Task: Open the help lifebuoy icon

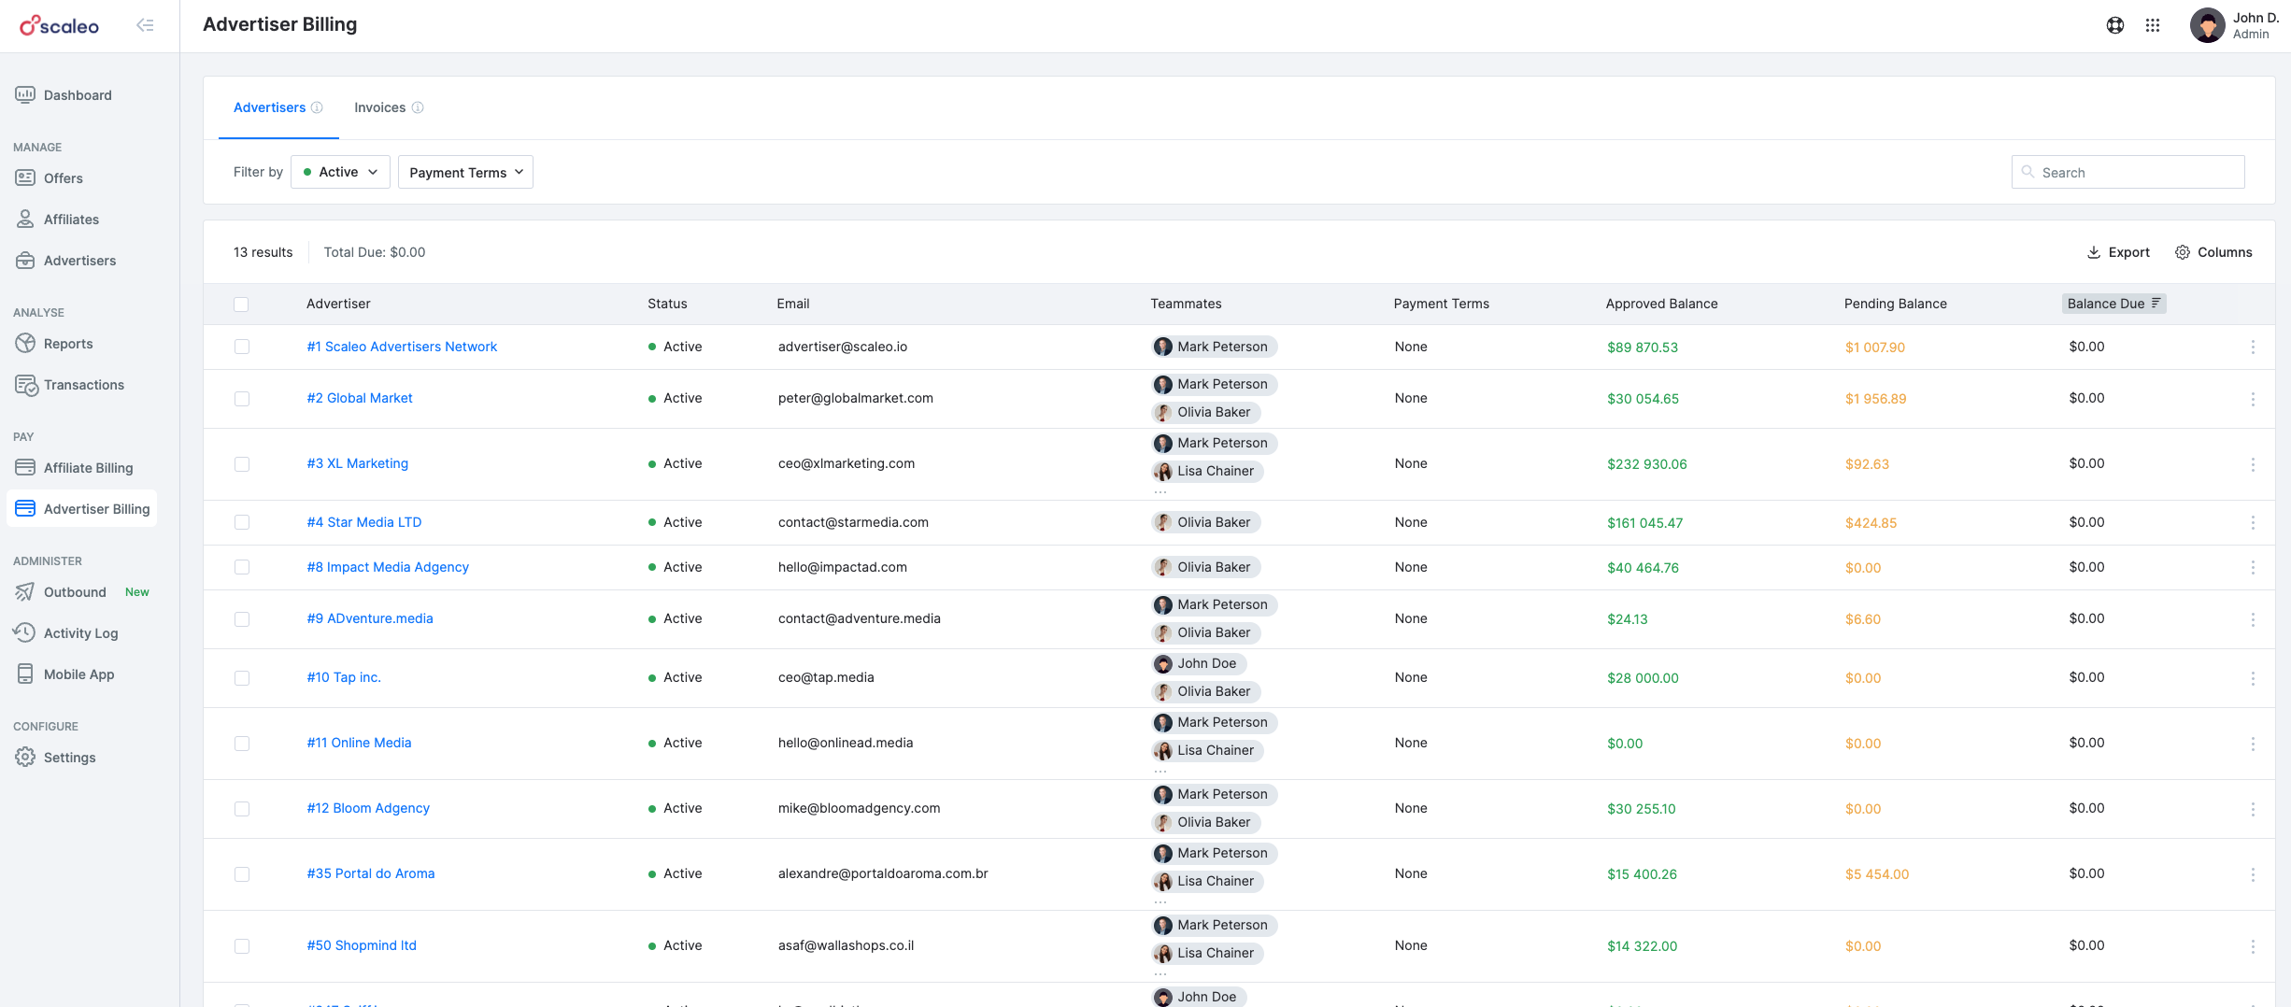Action: [2115, 25]
